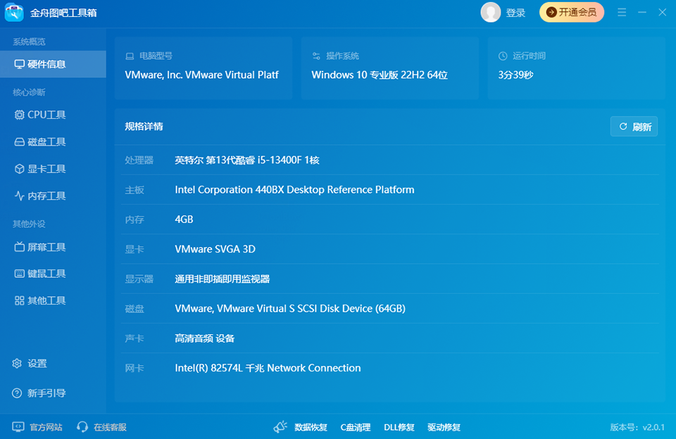Click the icon beside 操作系统
The width and height of the screenshot is (676, 439).
(316, 56)
